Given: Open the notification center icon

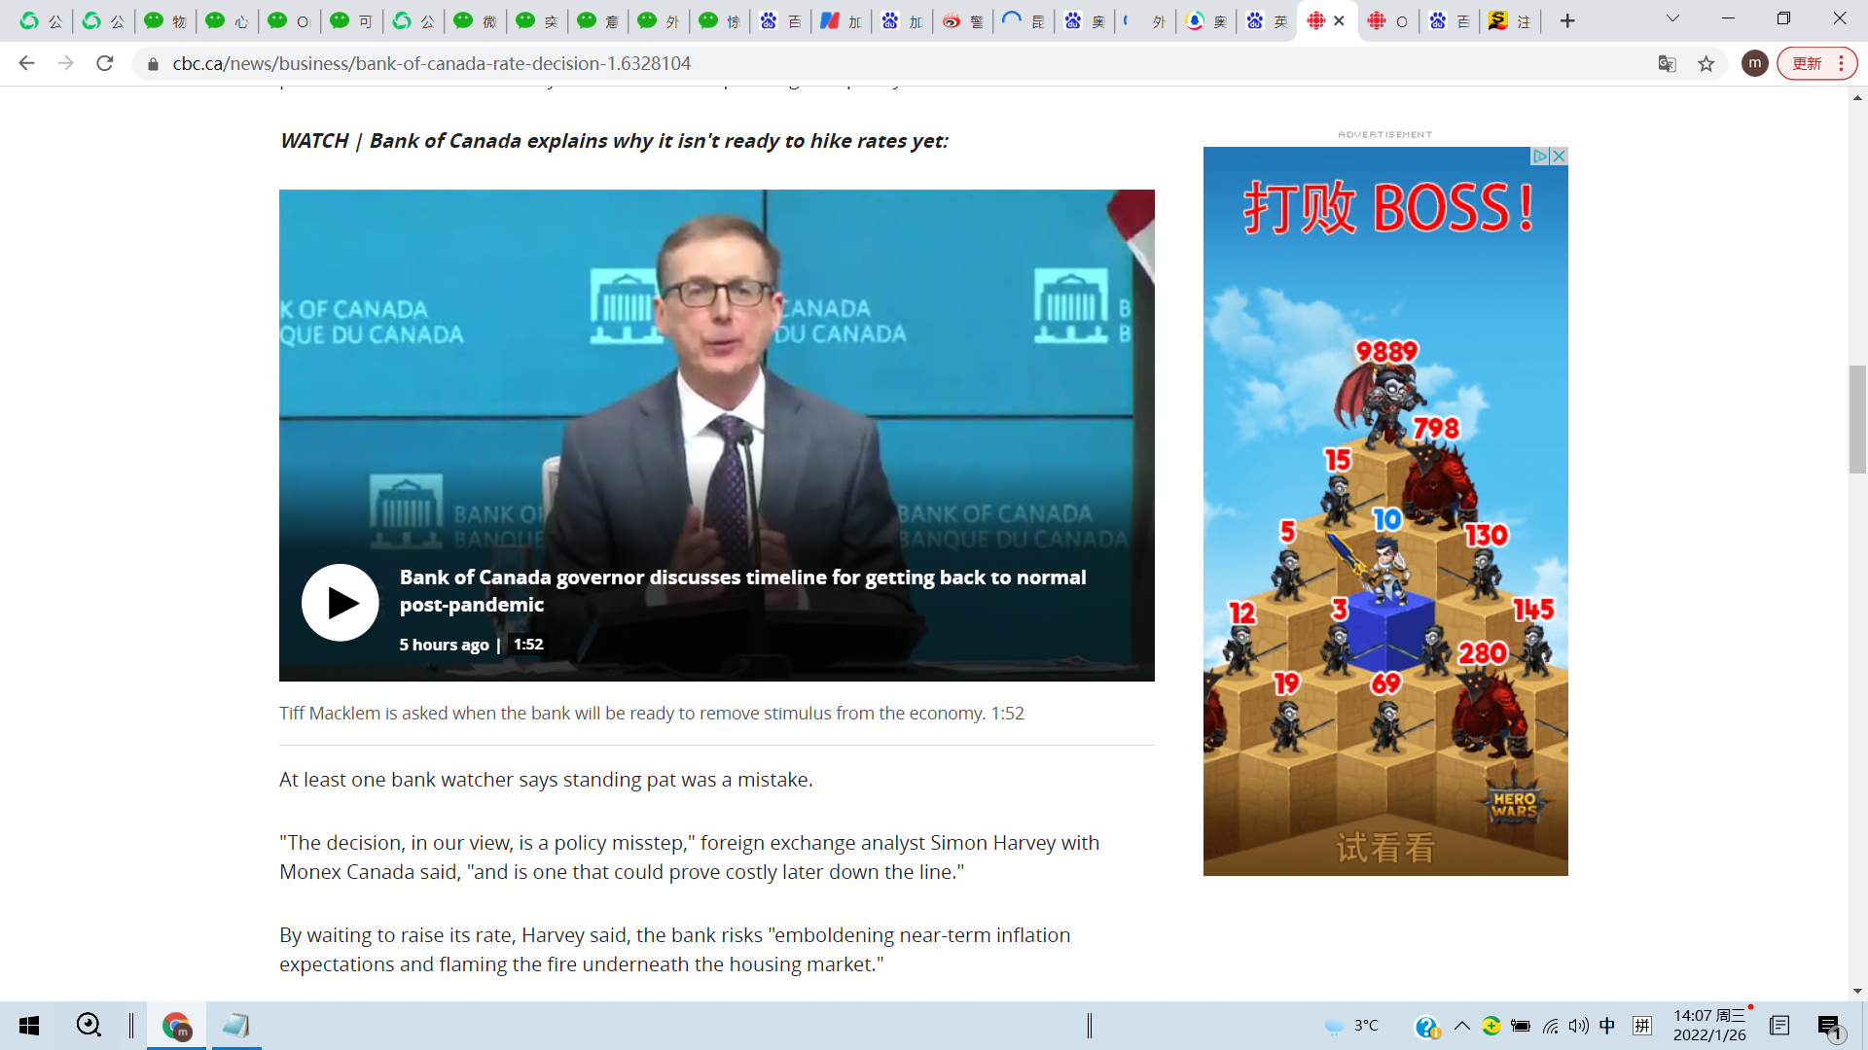Looking at the screenshot, I should point(1829,1027).
